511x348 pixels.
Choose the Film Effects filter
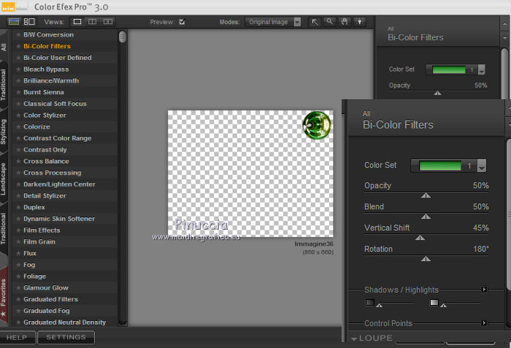coord(42,231)
